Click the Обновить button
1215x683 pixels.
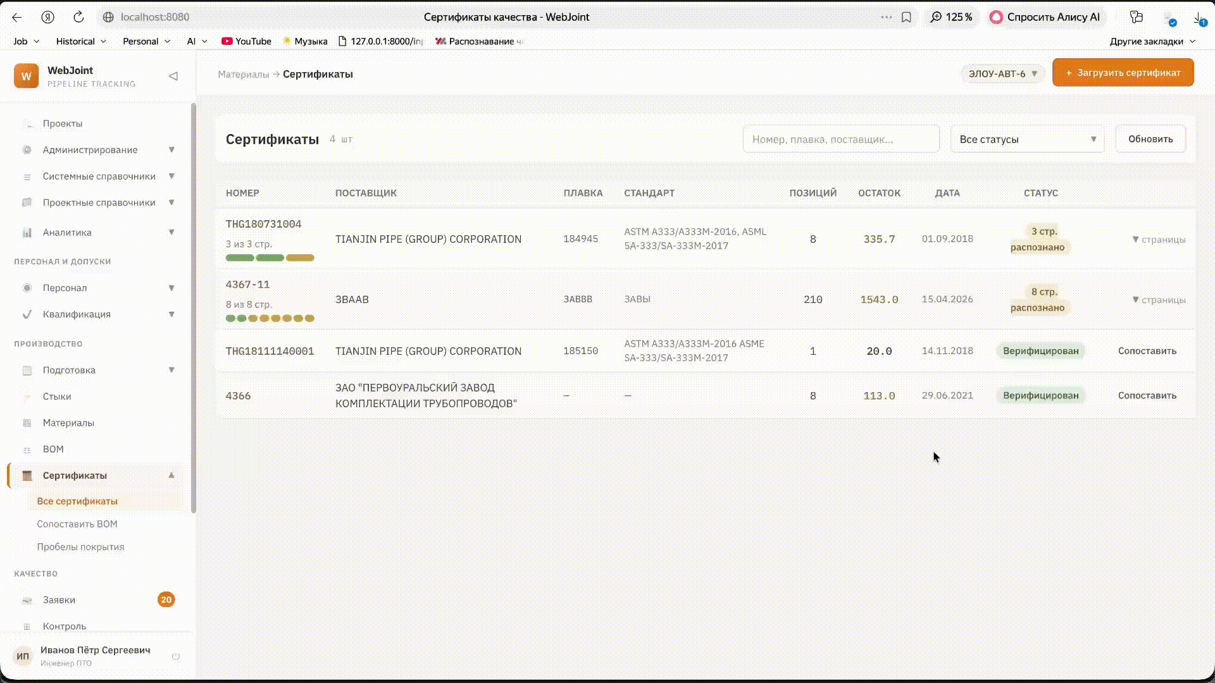click(1150, 139)
